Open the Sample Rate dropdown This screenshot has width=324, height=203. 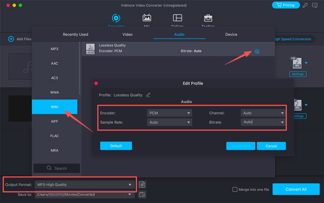(169, 122)
